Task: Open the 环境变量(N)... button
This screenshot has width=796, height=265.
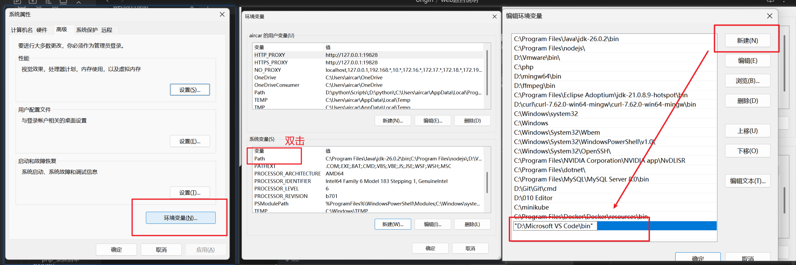Action: (x=181, y=218)
